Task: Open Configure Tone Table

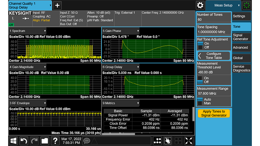Action: tap(214, 56)
